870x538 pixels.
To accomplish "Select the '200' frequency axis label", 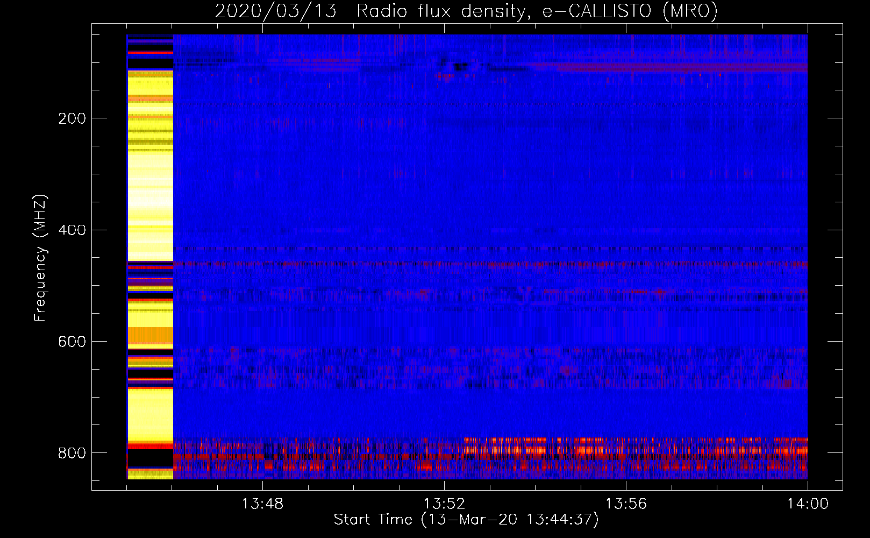I will 72,118.
